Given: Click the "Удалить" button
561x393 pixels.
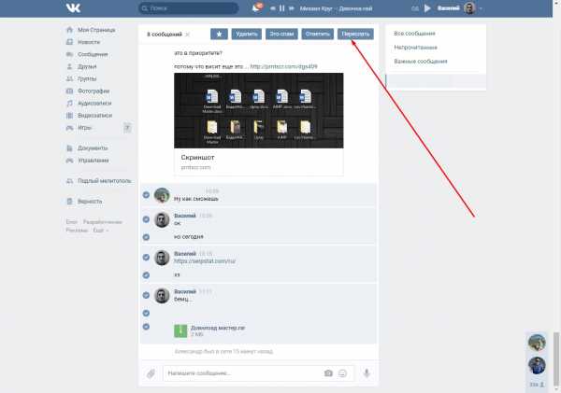Looking at the screenshot, I should click(247, 34).
